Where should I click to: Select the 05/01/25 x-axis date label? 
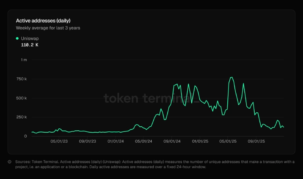coord(228,141)
